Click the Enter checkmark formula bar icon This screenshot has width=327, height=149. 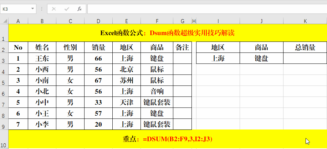[x=67, y=9]
